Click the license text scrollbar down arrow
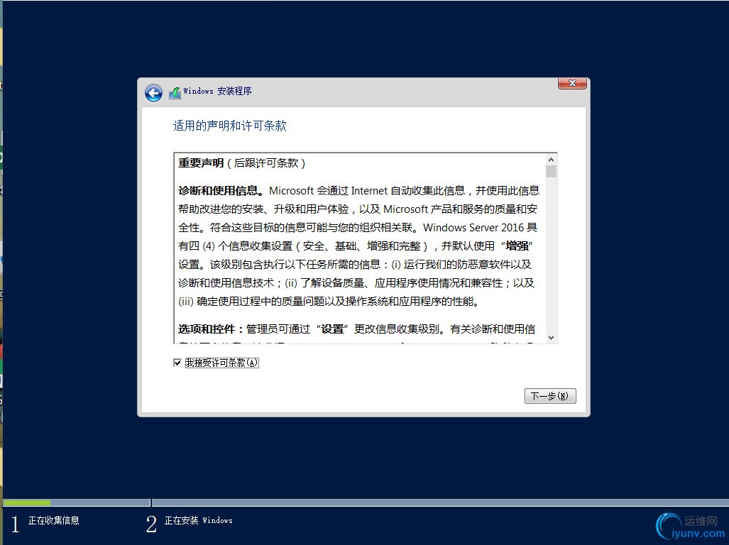729x545 pixels. pyautogui.click(x=552, y=338)
